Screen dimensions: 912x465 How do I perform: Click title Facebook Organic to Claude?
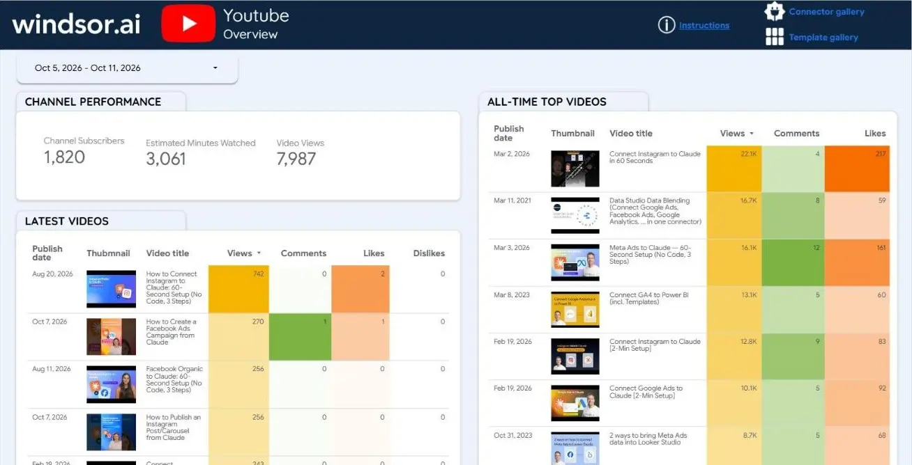point(174,379)
